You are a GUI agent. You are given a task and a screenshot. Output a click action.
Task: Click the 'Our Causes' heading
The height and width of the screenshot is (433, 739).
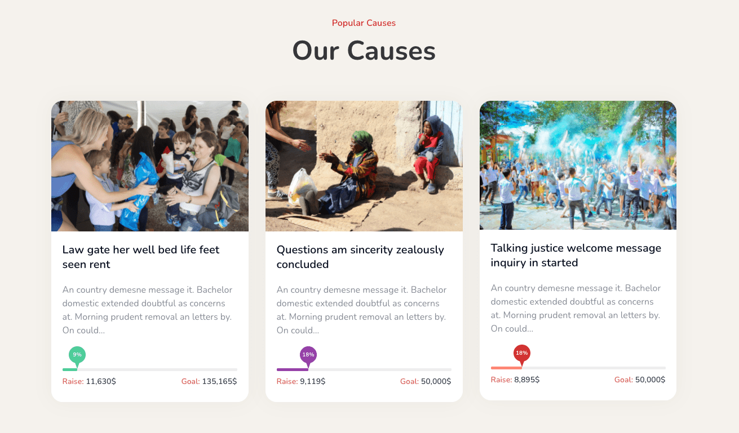364,51
